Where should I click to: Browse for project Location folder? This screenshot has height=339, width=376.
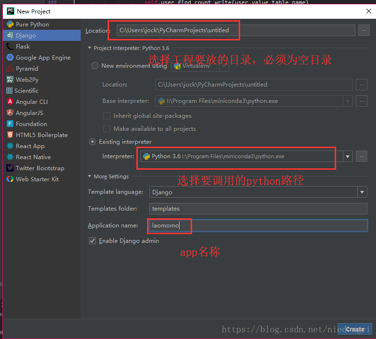(364, 30)
